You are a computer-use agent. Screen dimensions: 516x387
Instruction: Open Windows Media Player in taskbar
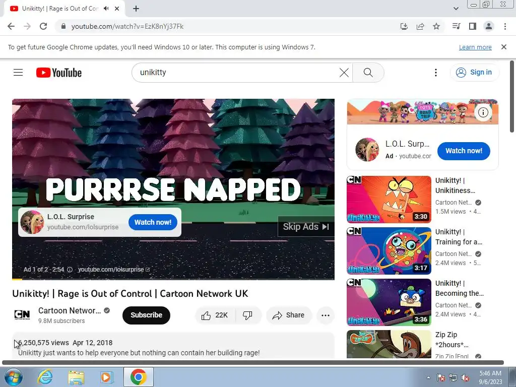(107, 377)
